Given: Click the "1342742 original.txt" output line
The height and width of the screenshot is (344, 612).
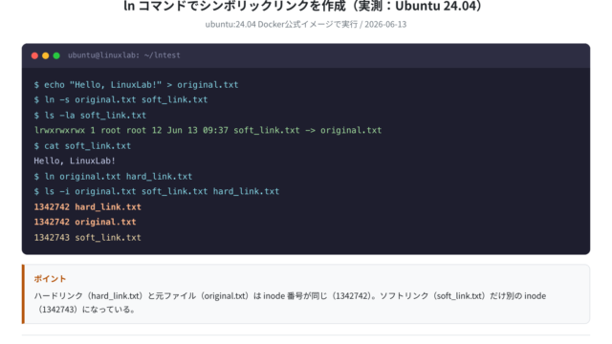Looking at the screenshot, I should point(85,222).
